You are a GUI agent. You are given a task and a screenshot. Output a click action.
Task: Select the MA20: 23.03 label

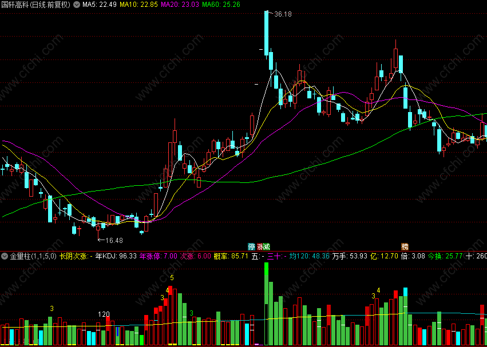[x=180, y=5]
